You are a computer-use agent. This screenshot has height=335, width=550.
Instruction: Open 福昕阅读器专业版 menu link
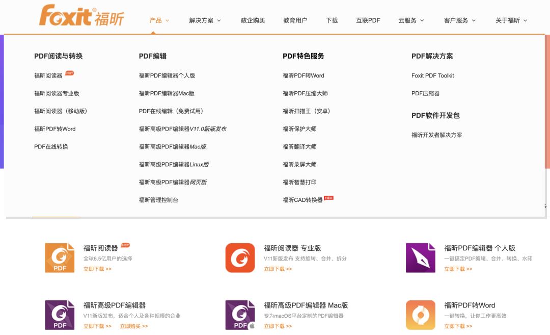tap(57, 93)
